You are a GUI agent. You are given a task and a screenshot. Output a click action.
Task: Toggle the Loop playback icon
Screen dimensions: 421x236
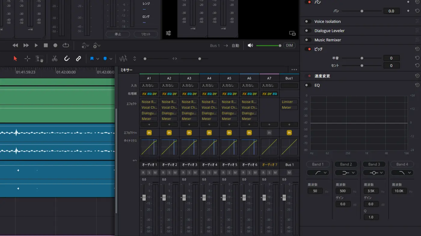tap(66, 45)
